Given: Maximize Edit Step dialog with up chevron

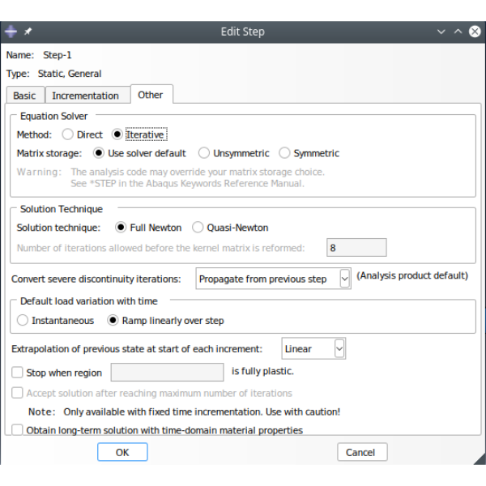Looking at the screenshot, I should (458, 32).
